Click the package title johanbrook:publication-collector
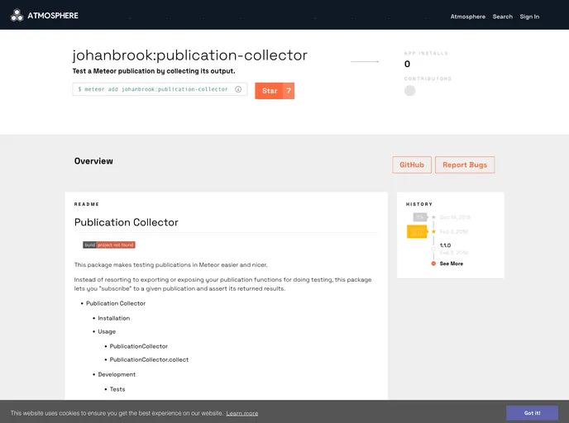The image size is (569, 423). point(189,55)
